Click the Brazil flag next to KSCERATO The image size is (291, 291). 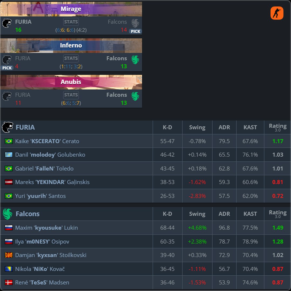pyautogui.click(x=9, y=141)
